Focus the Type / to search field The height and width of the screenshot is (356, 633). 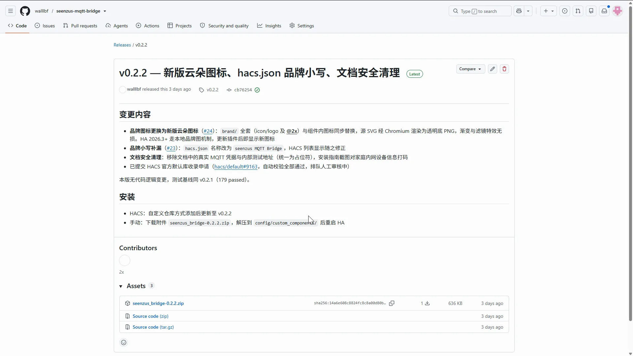tap(480, 11)
